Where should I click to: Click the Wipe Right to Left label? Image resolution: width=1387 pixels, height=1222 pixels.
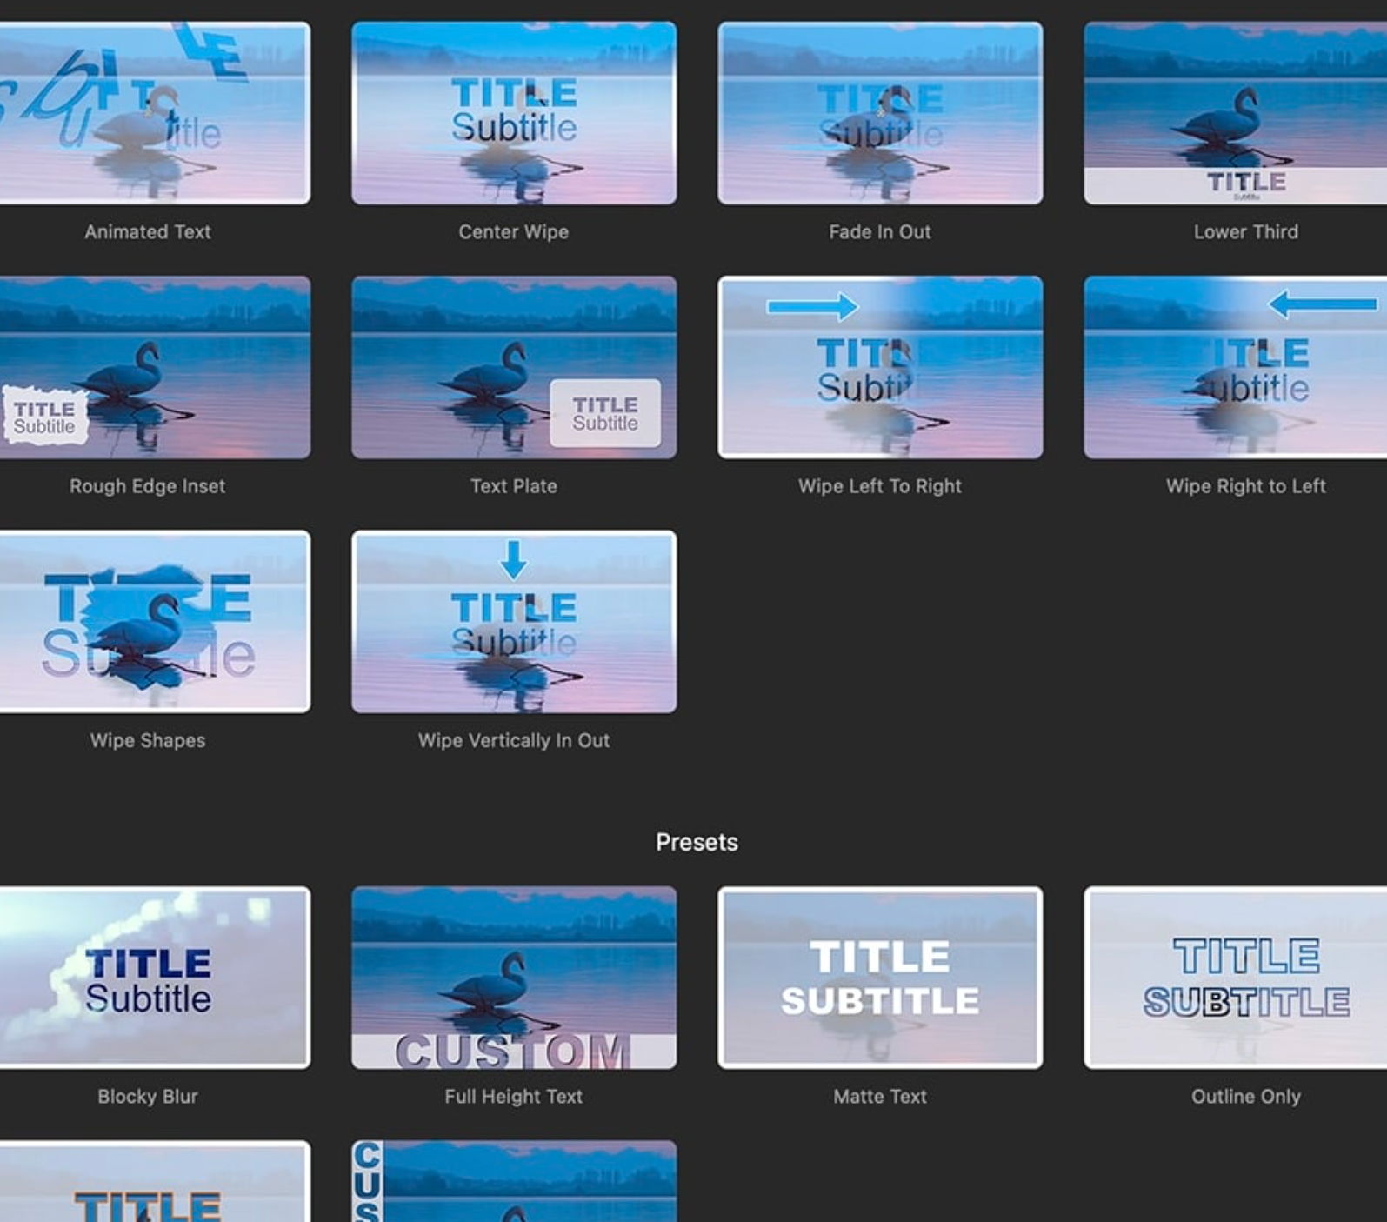pos(1246,486)
